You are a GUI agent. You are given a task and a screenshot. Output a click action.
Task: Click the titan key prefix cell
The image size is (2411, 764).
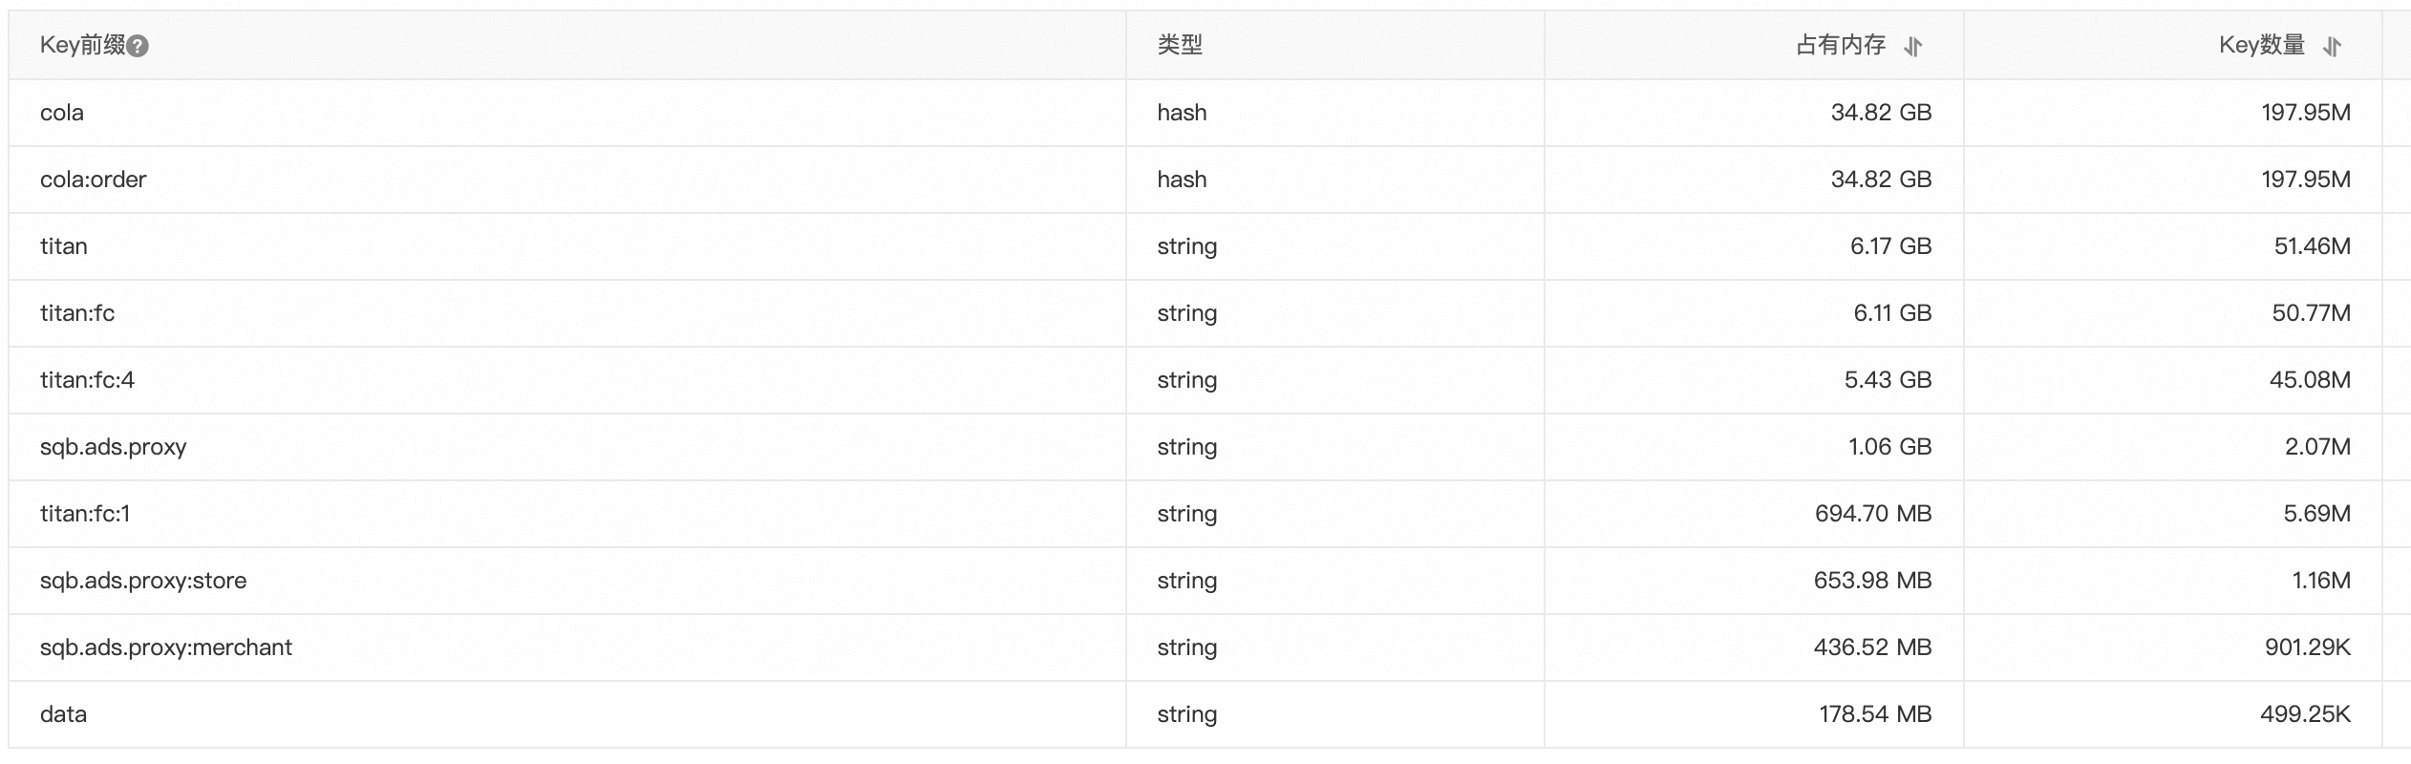63,246
